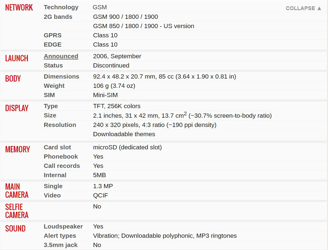Click the Technology label
This screenshot has width=328, height=250.
[x=61, y=7]
